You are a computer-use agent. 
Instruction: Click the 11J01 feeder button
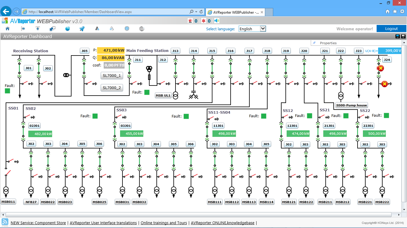[x=218, y=126]
